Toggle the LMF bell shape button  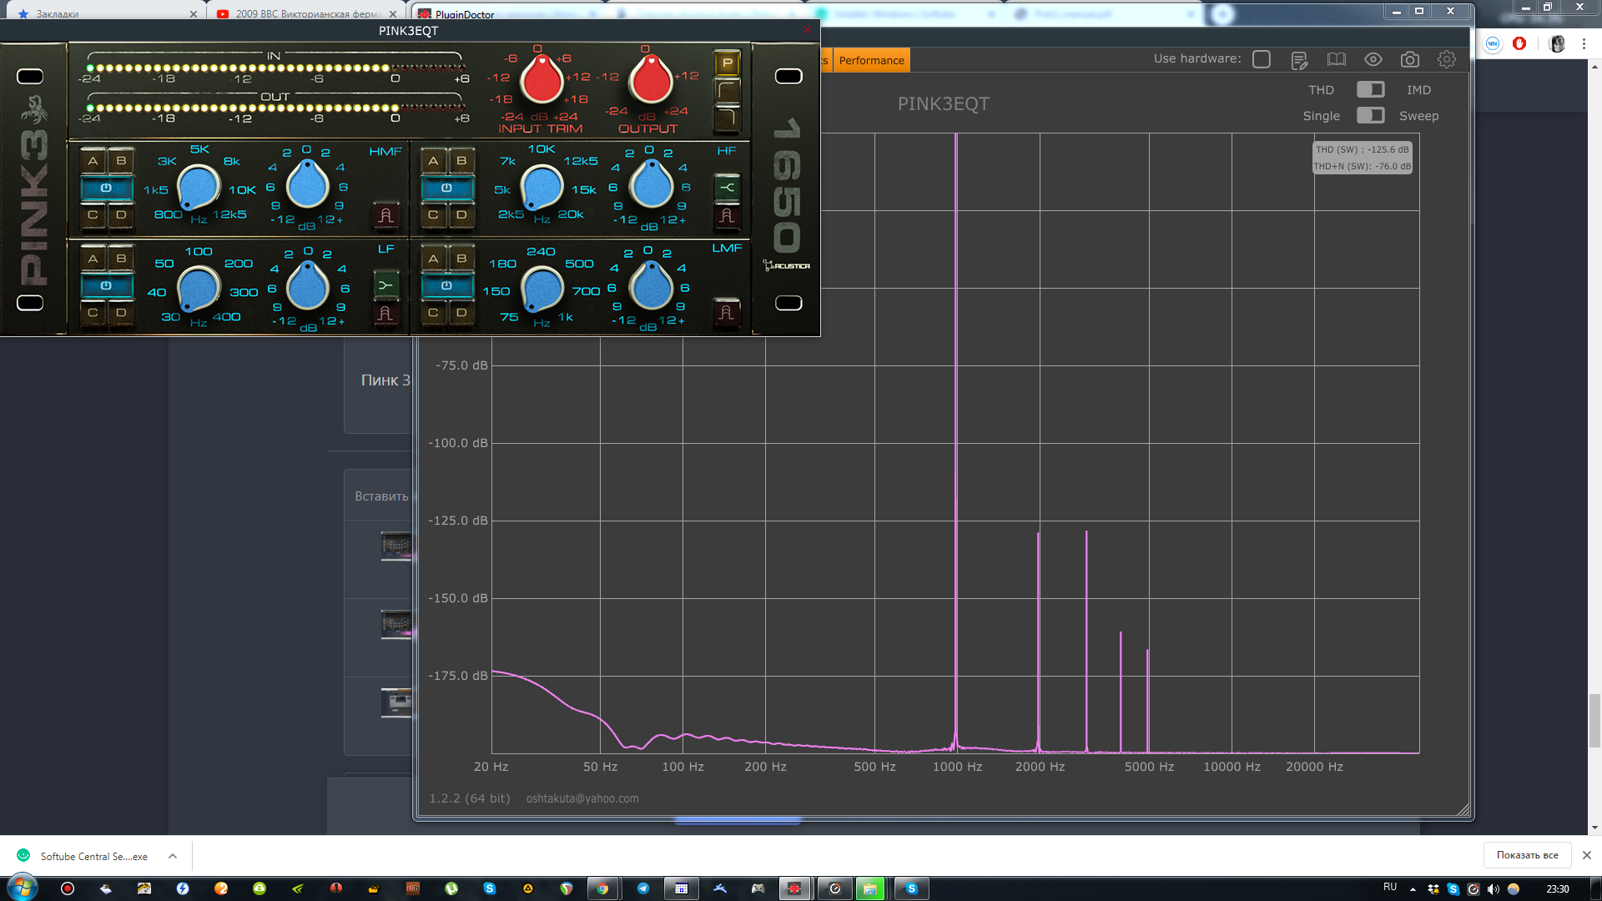pyautogui.click(x=727, y=313)
